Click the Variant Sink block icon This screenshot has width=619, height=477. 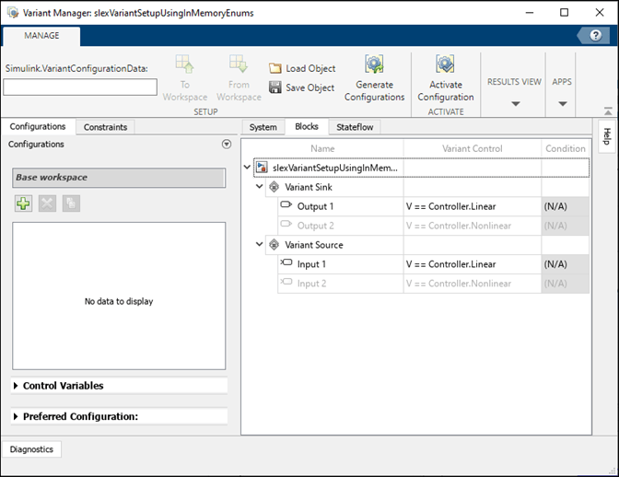pyautogui.click(x=274, y=187)
